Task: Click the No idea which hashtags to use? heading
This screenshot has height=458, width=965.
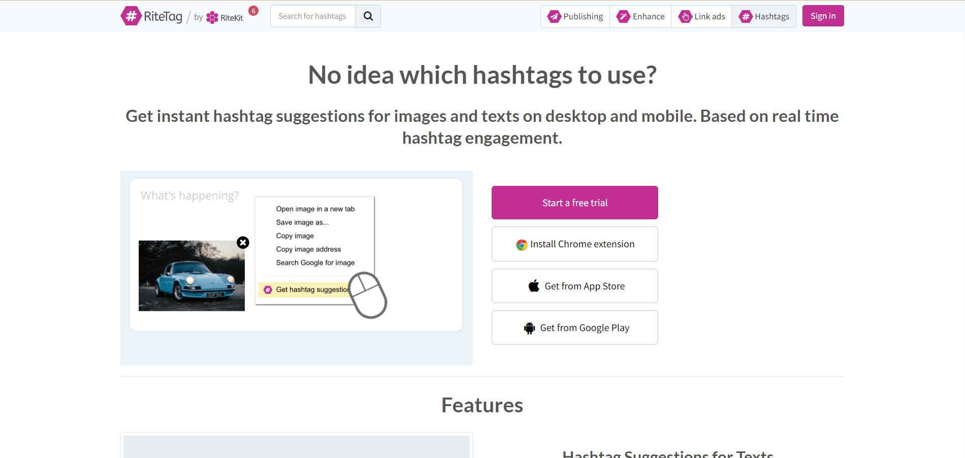Action: click(x=482, y=75)
